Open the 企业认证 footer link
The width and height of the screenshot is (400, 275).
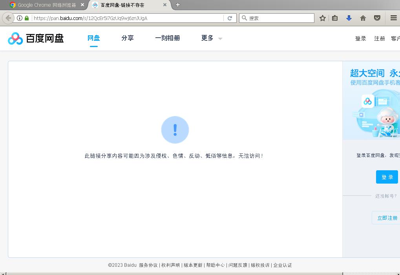(x=282, y=265)
